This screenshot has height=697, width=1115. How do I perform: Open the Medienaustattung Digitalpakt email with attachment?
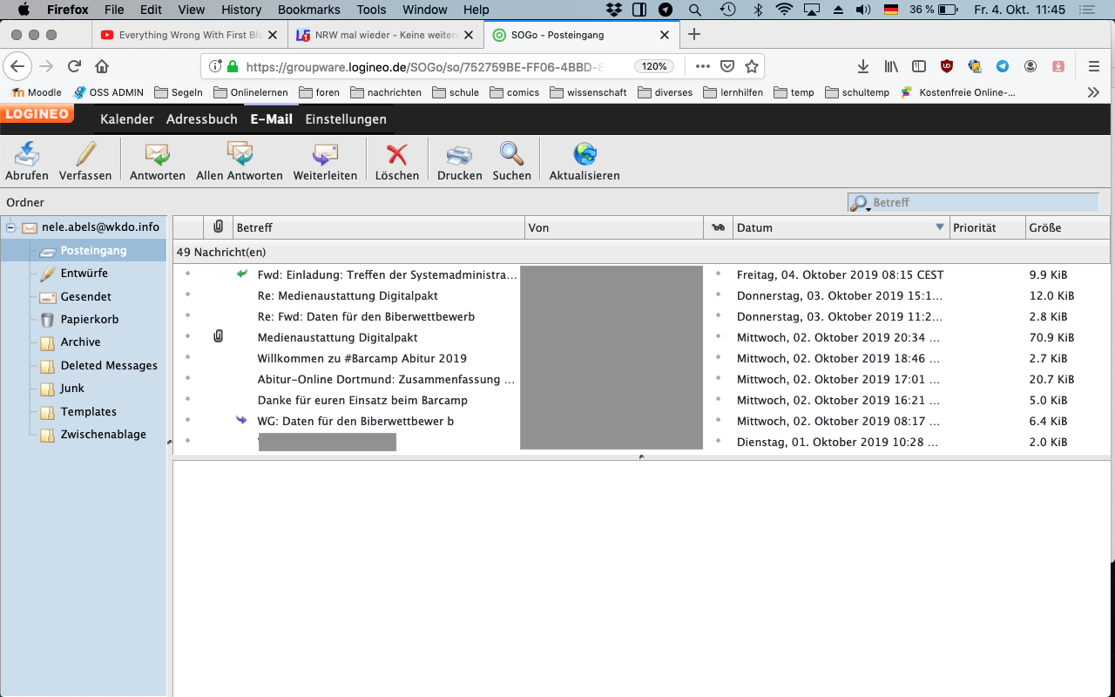[337, 337]
